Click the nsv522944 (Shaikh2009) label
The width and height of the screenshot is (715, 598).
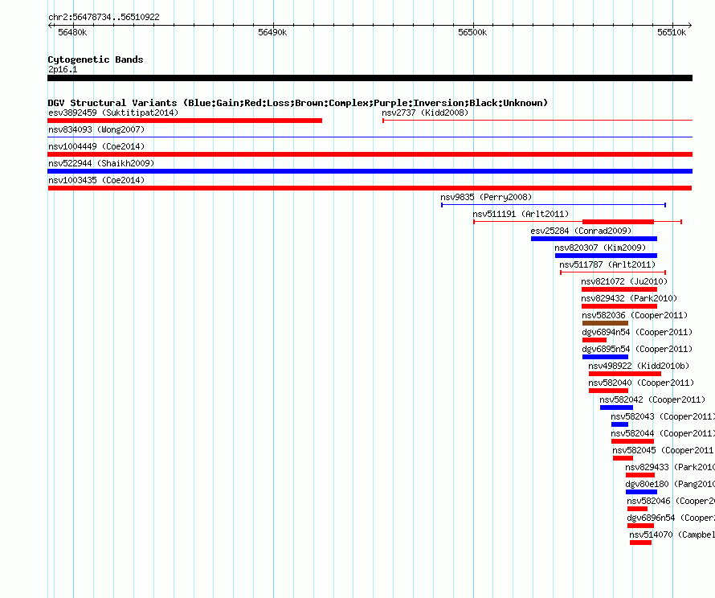(x=101, y=163)
